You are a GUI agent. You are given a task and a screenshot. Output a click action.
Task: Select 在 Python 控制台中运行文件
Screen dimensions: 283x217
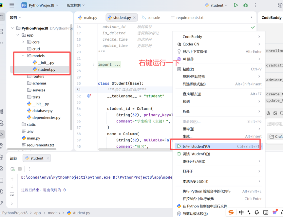218,206
